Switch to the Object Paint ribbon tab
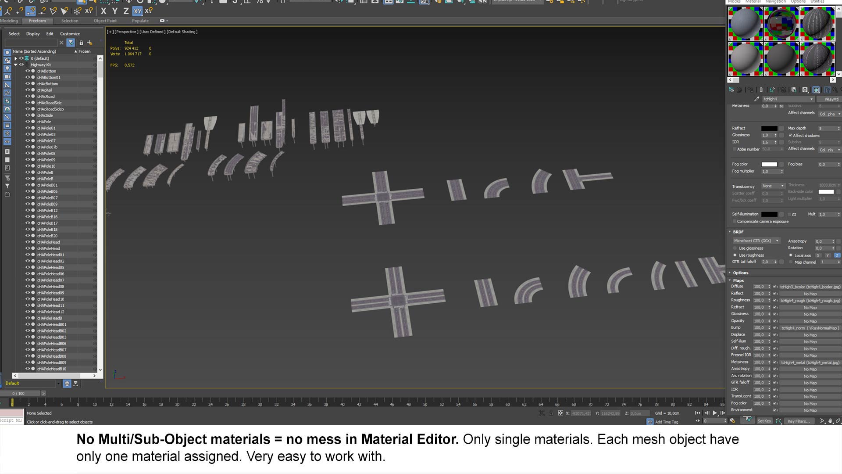 105,21
